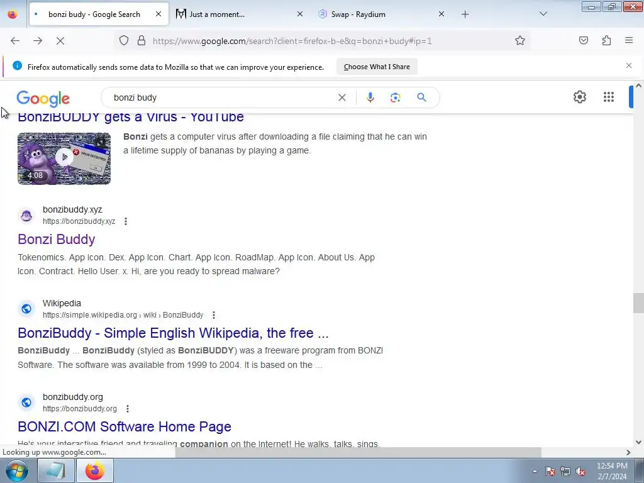The image size is (644, 483).
Task: Open BonziBUDDY gets a Virus YouTube link
Action: click(131, 118)
